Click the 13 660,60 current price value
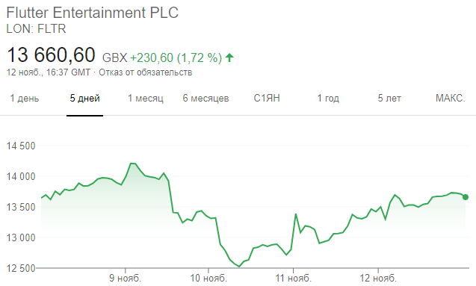The image size is (476, 286). [x=51, y=55]
